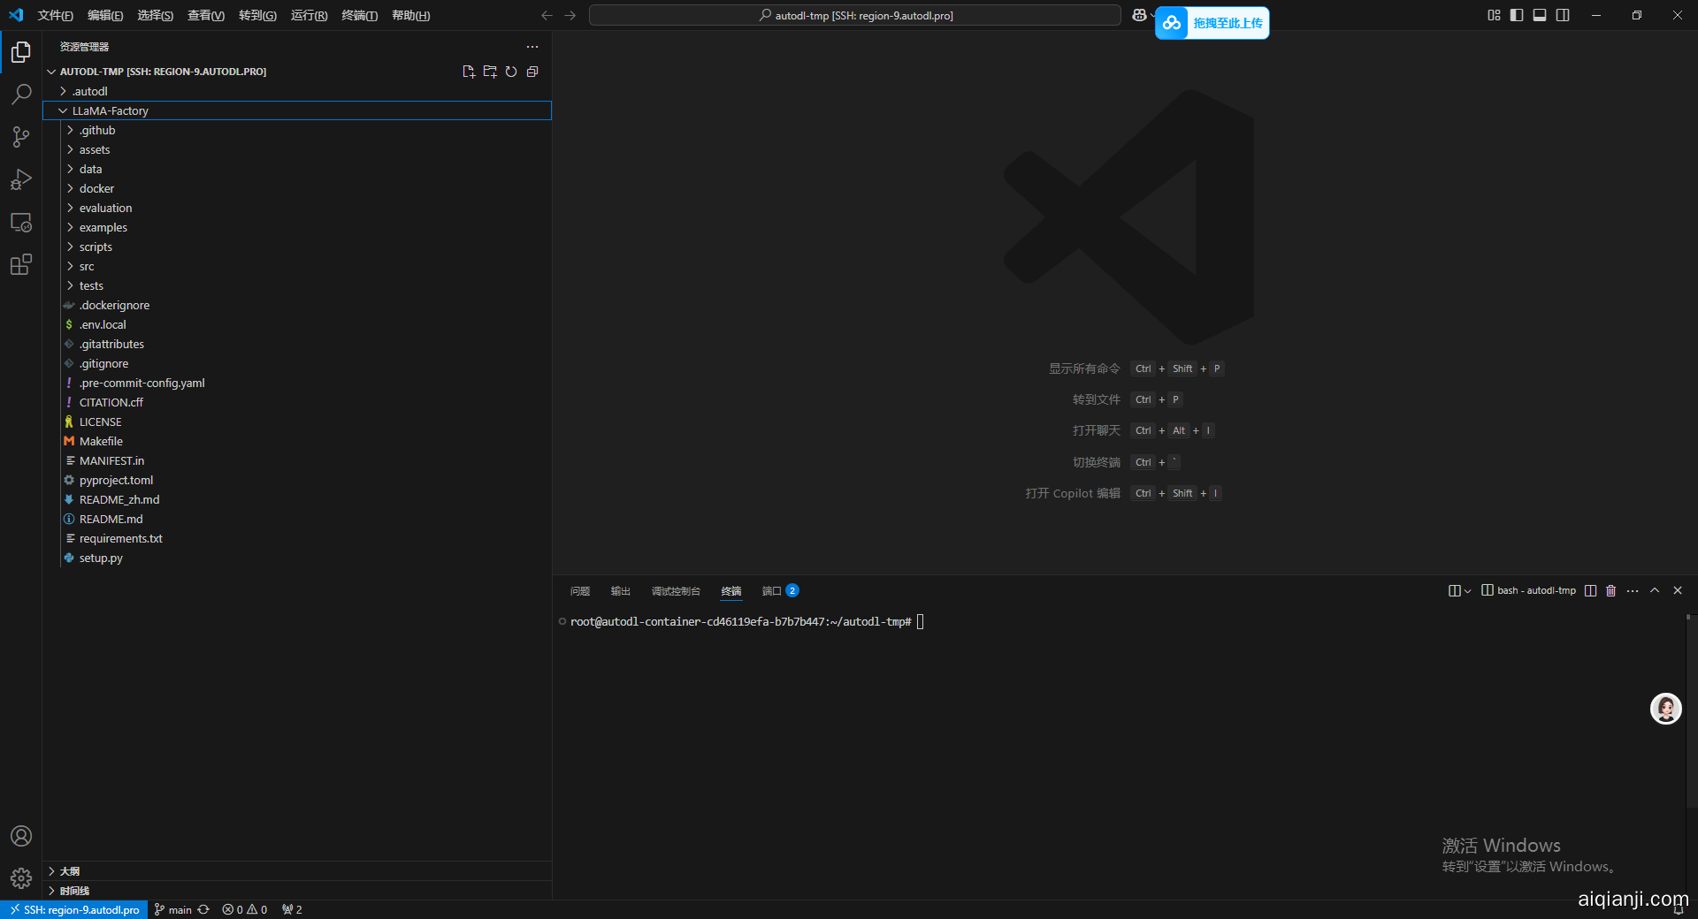Expand the src folder

coord(87,266)
